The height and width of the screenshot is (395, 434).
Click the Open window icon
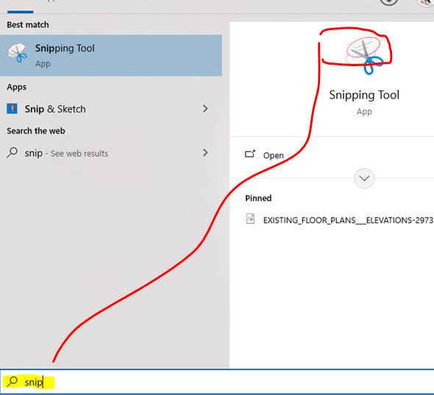click(x=250, y=154)
